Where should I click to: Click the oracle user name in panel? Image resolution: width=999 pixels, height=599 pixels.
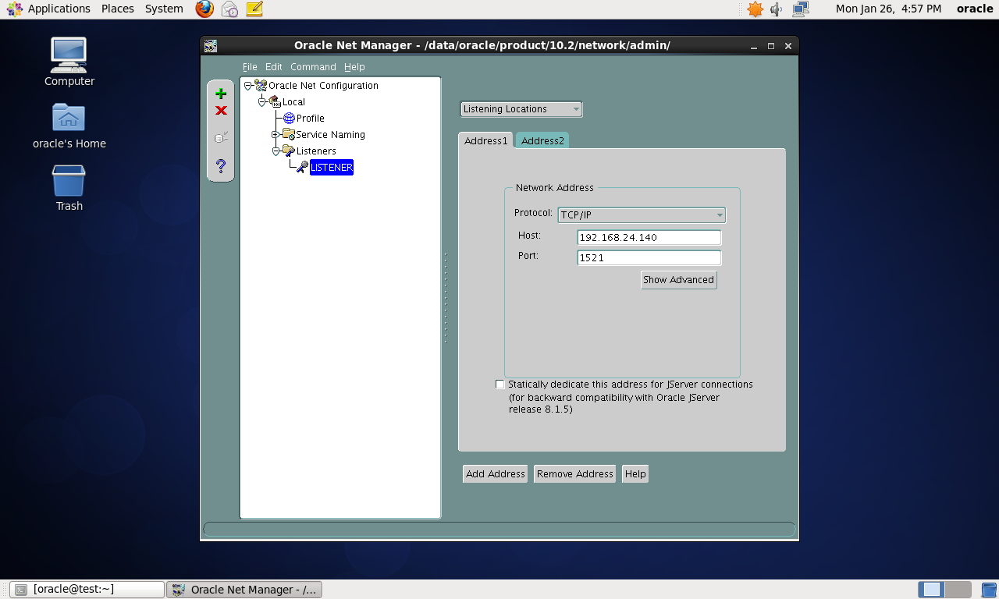[975, 9]
